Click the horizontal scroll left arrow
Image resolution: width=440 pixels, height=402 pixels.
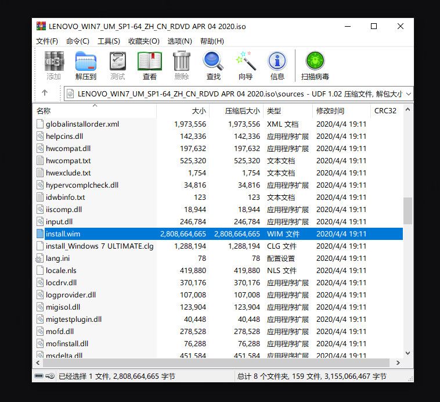point(38,362)
